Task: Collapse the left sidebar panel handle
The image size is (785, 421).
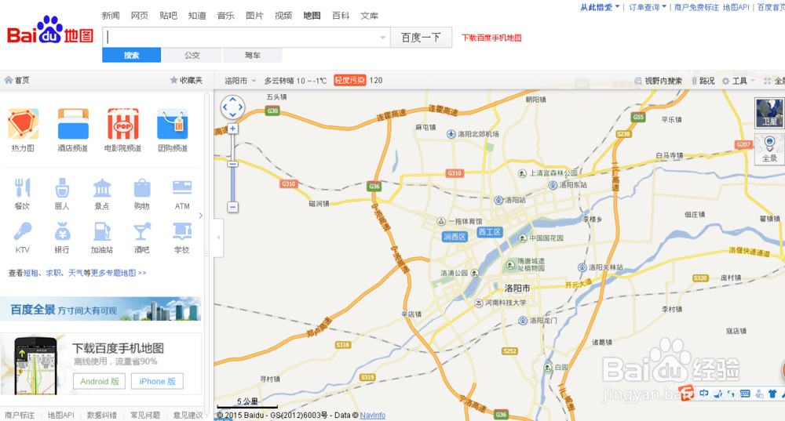Action: point(218,238)
